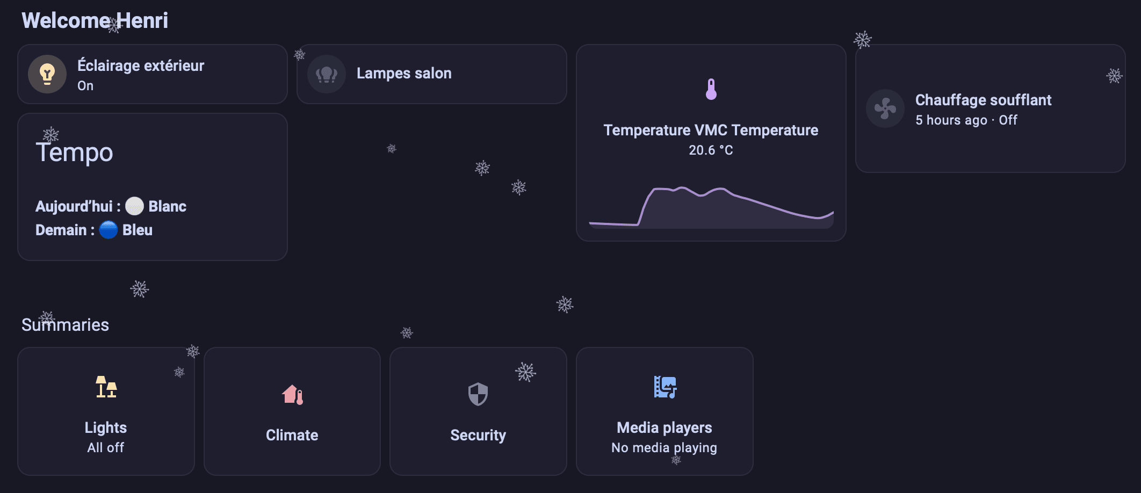The image size is (1141, 493).
Task: Select the thermometer icon above Temperature VMC
Action: pos(711,89)
